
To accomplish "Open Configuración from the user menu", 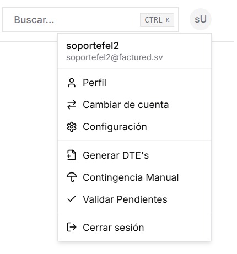I will tap(134, 127).
